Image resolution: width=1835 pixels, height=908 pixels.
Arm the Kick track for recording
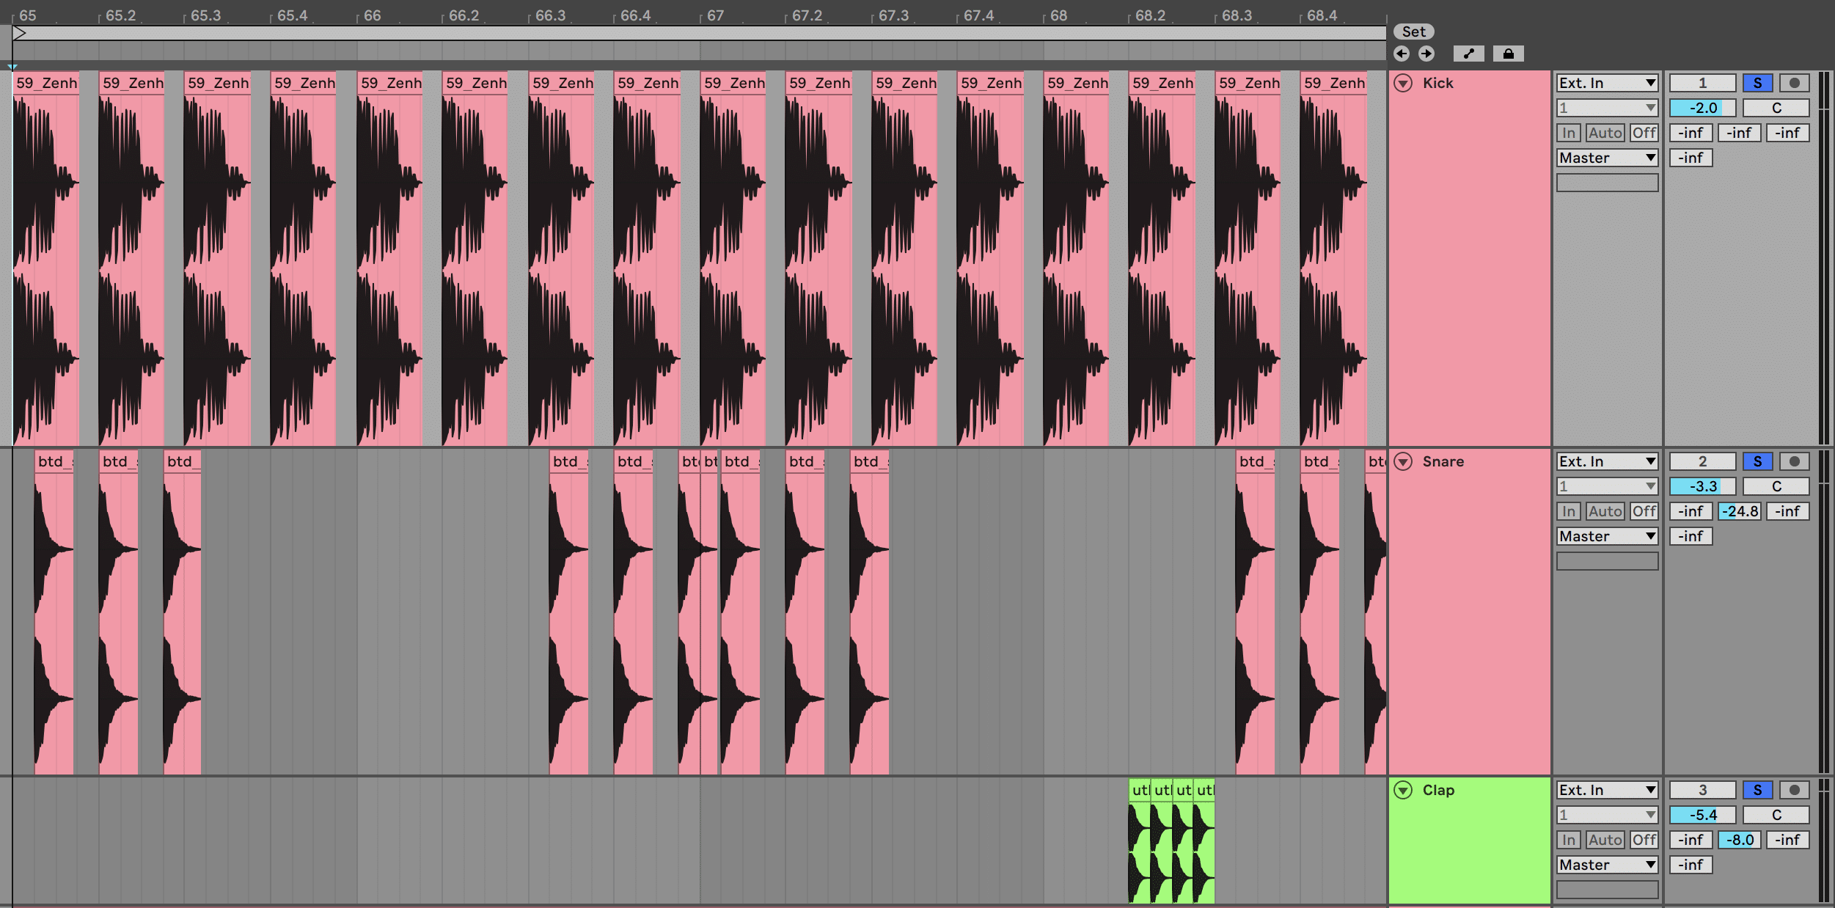click(x=1794, y=83)
